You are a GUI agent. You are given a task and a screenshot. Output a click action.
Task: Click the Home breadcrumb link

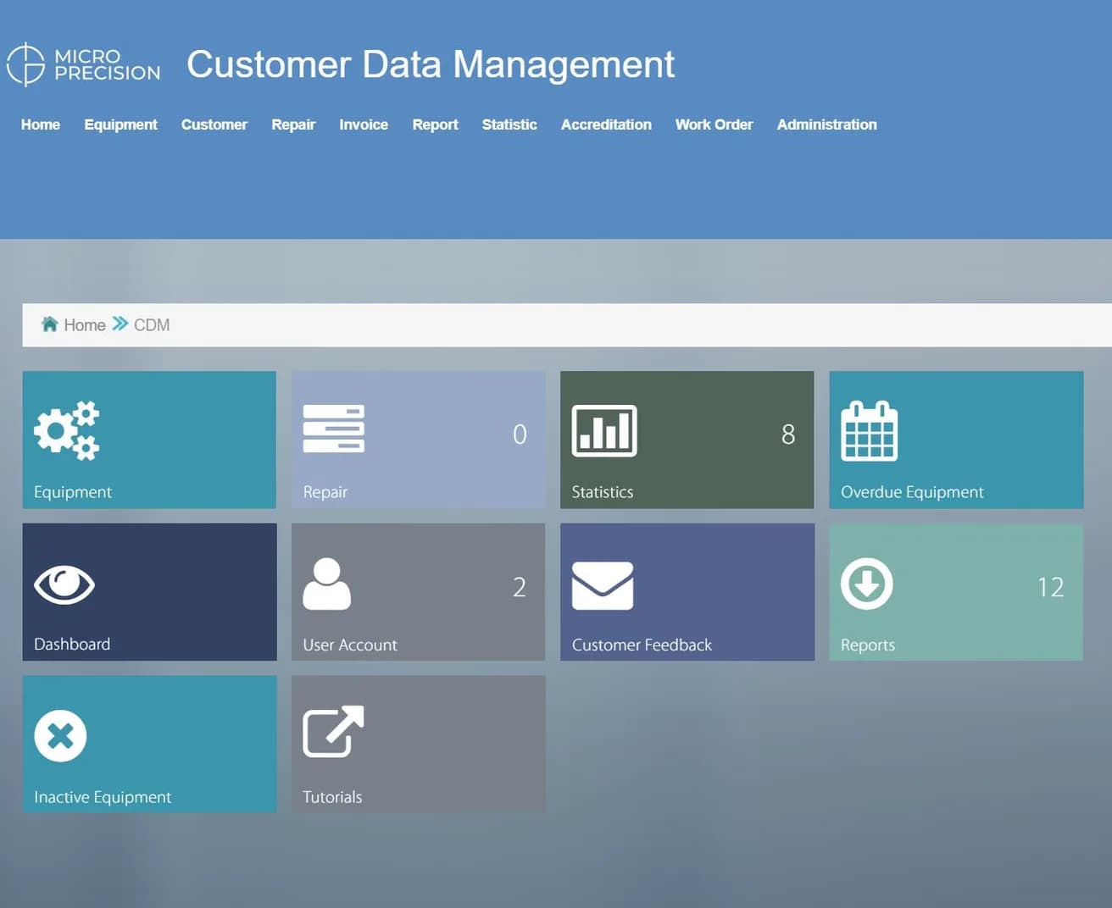click(85, 325)
